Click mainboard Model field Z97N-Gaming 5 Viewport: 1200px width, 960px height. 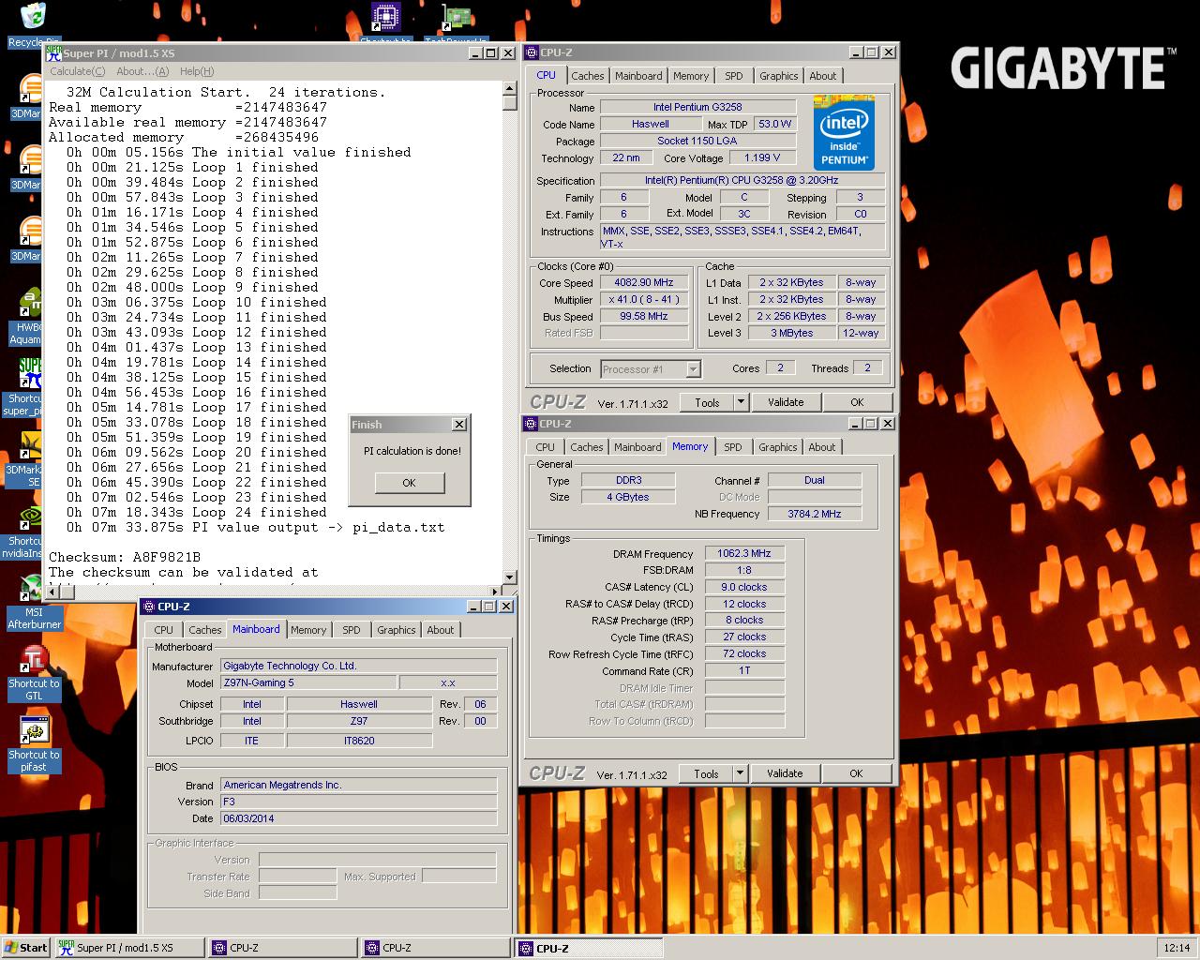tap(309, 682)
